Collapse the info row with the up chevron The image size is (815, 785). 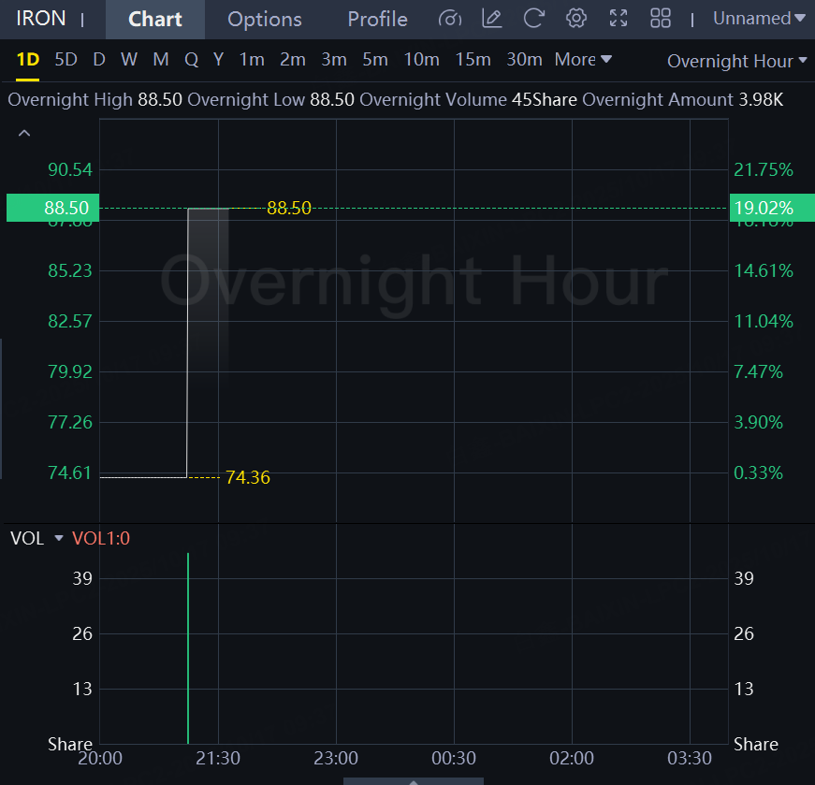25,134
